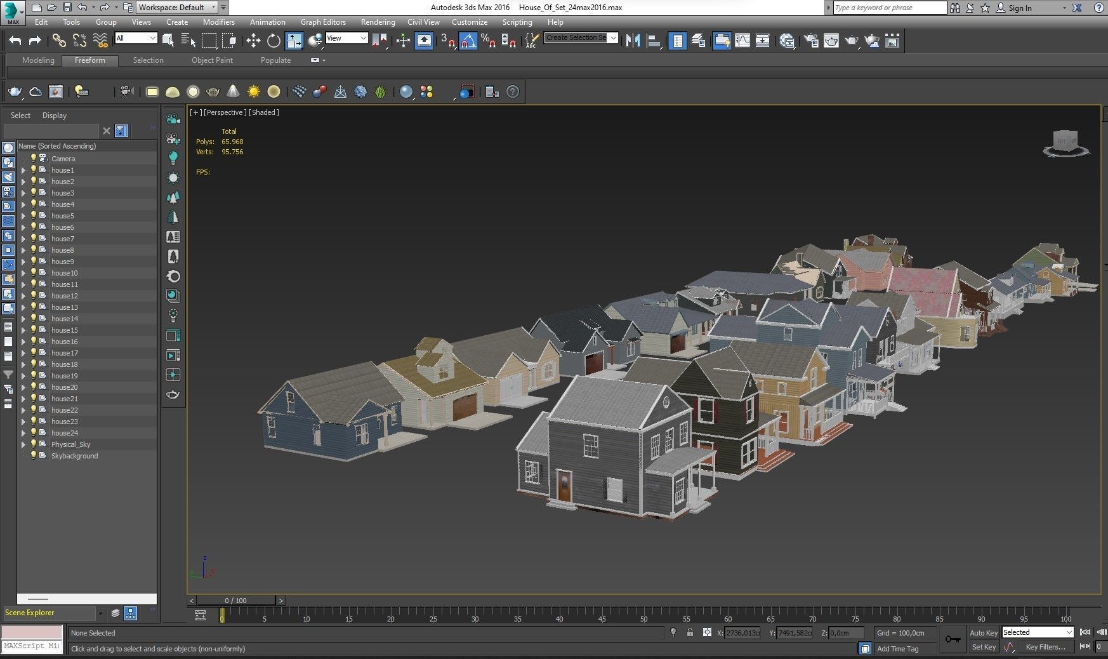Viewport: 1108px width, 659px height.
Task: Select the Select and Link tool
Action: [59, 41]
